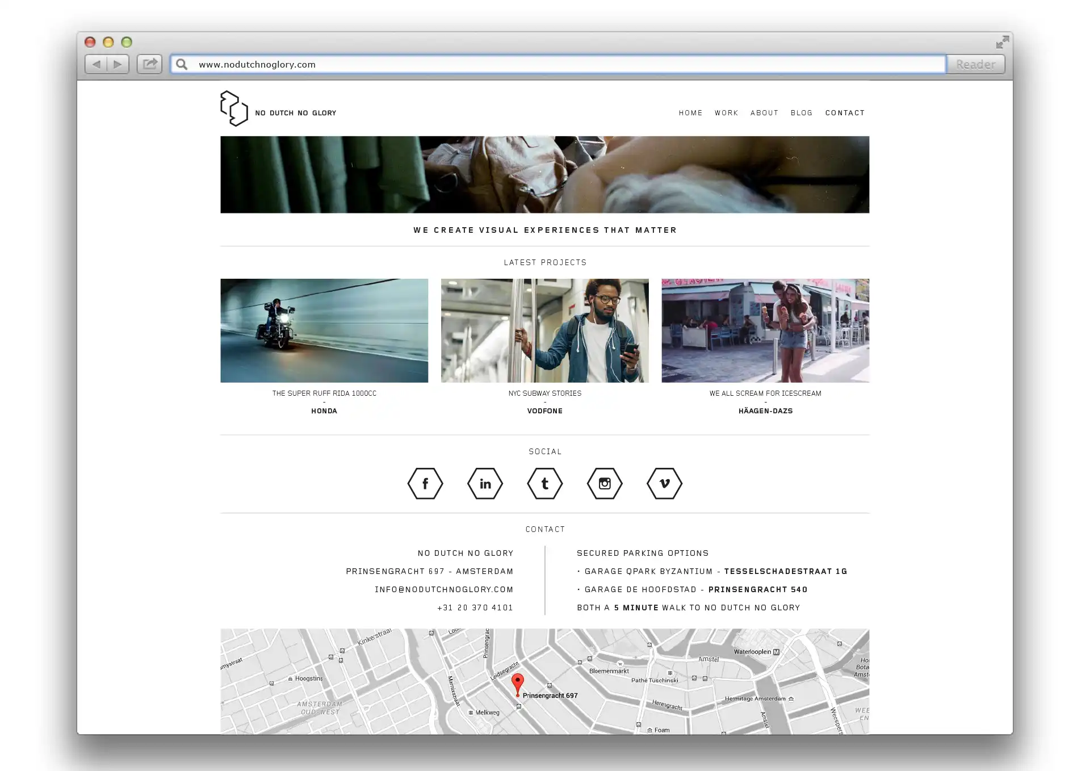Click the URL address field

tap(556, 64)
